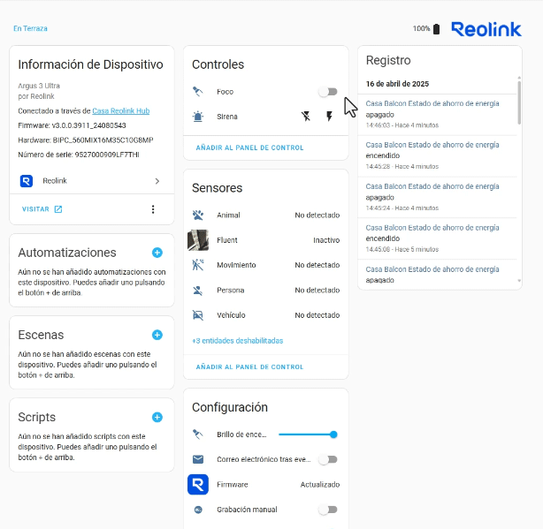The width and height of the screenshot is (543, 529).
Task: Click the plus icon next to Escenas
Action: 157,335
